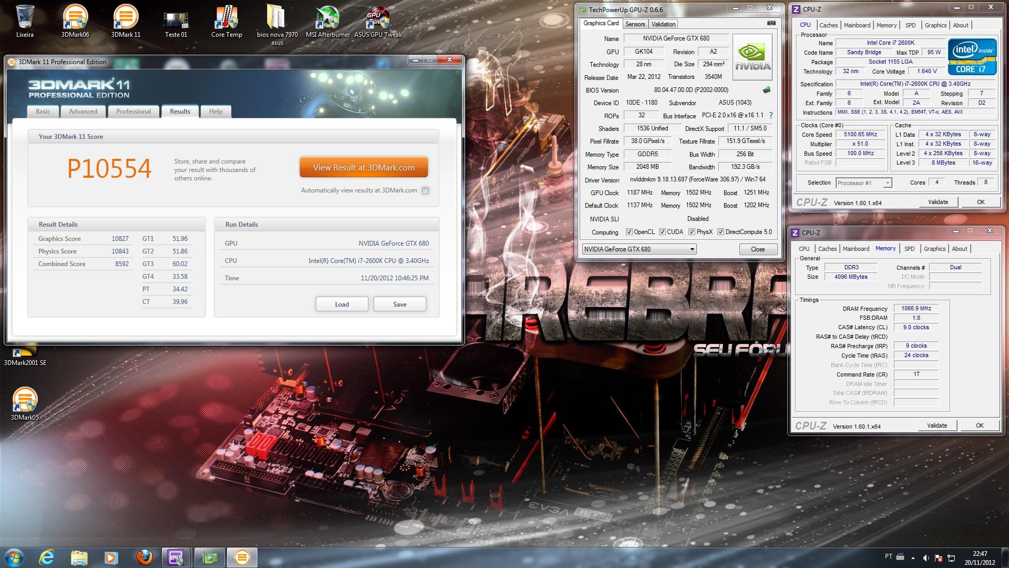Click Validate in the lower CPU-Z window

[x=937, y=425]
